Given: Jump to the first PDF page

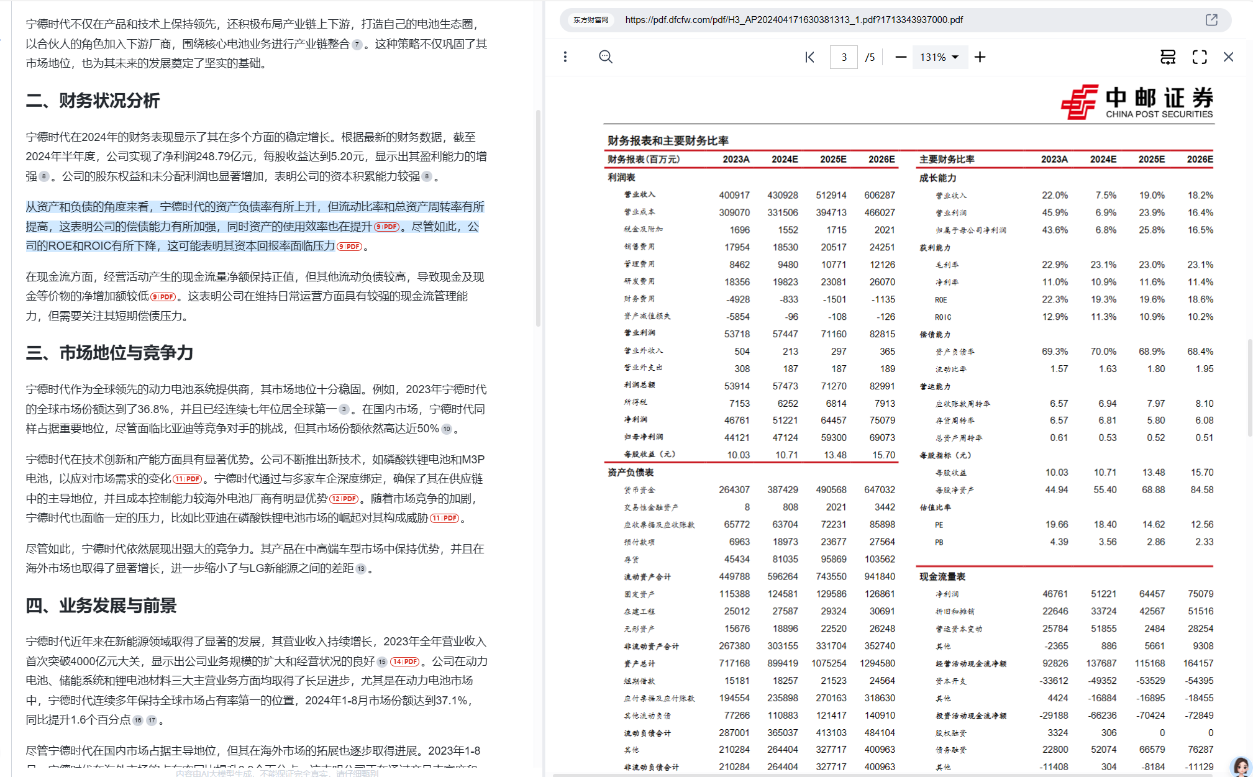Looking at the screenshot, I should [x=809, y=57].
